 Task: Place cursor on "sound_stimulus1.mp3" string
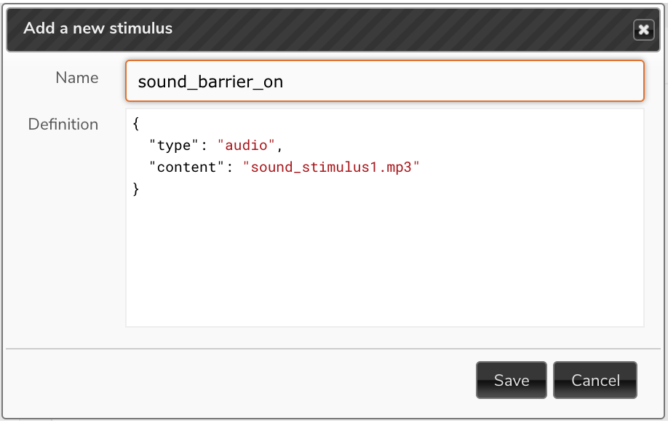pos(331,167)
